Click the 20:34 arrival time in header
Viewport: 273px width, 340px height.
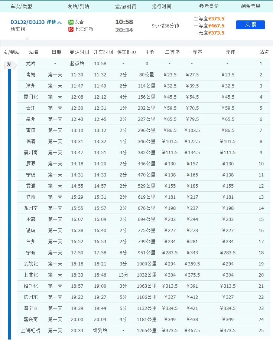(124, 30)
